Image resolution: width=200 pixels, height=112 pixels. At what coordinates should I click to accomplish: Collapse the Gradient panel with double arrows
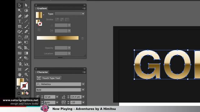click(85, 5)
